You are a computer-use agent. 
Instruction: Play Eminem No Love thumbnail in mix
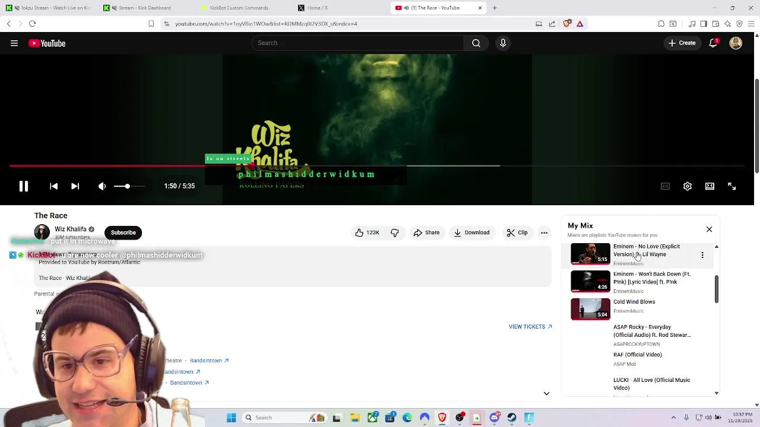590,254
